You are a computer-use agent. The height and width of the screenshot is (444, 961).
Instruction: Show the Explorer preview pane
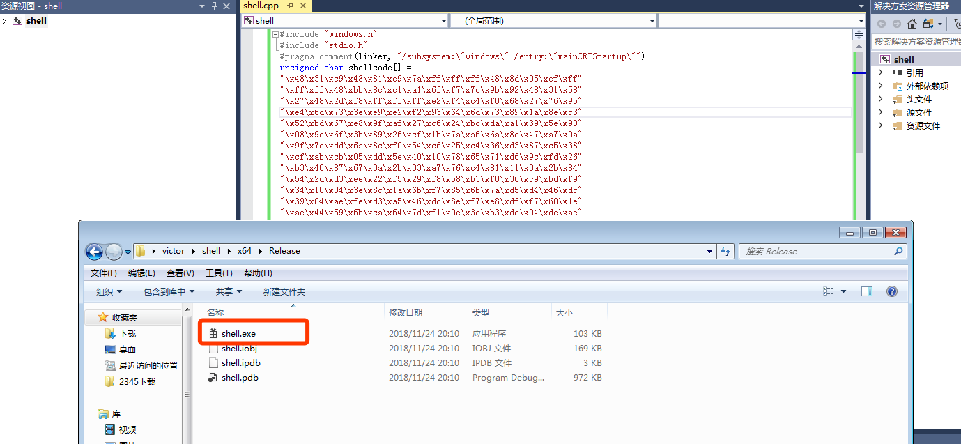(x=866, y=291)
